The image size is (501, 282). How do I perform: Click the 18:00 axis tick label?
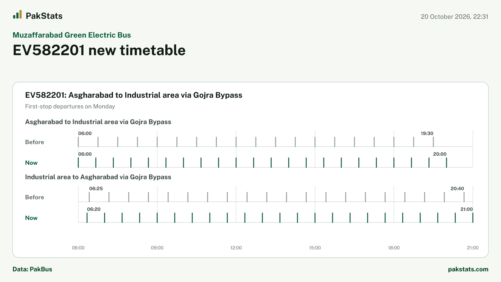click(394, 248)
